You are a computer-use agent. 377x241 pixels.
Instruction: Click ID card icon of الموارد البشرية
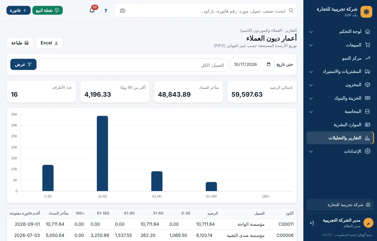click(x=367, y=125)
